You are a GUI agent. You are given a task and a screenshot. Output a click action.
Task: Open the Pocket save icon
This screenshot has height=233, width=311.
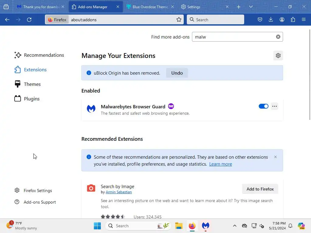click(260, 20)
